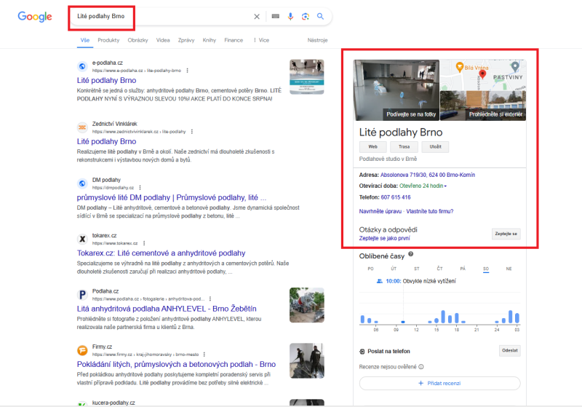Click the 'Zeptejte se' button
The width and height of the screenshot is (582, 407).
(506, 234)
